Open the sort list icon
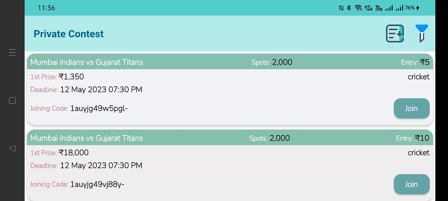448x201 pixels. [x=395, y=33]
